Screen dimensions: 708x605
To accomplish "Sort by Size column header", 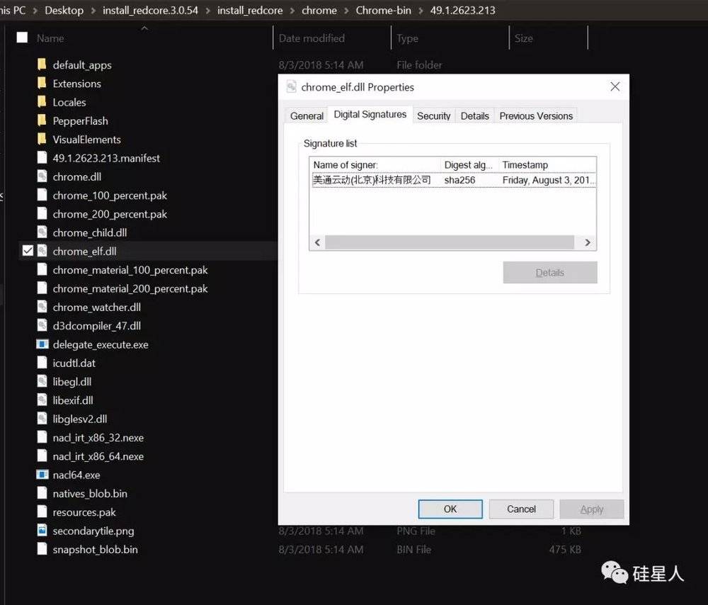I will tap(524, 38).
